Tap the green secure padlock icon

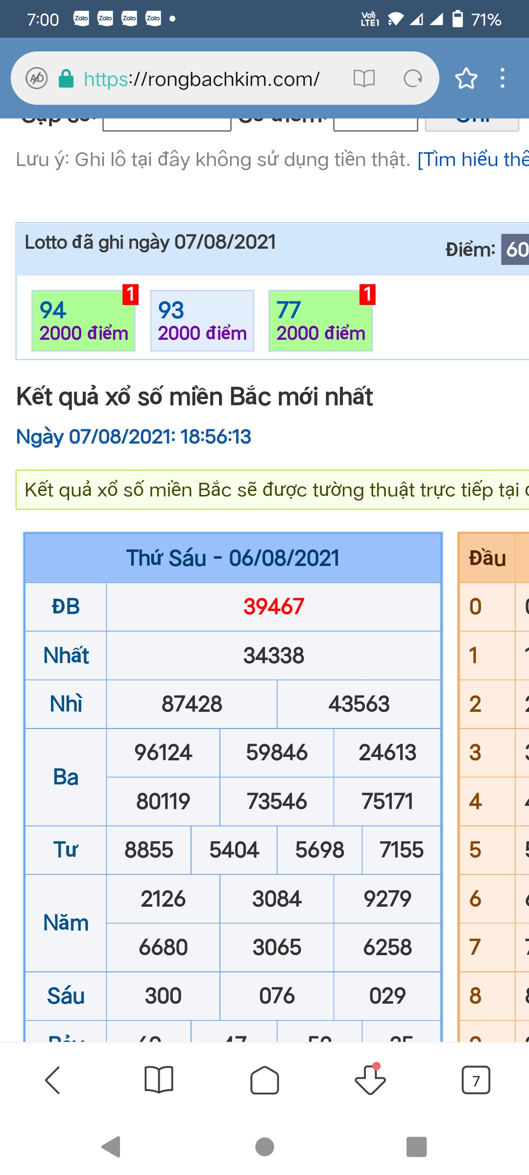66,78
